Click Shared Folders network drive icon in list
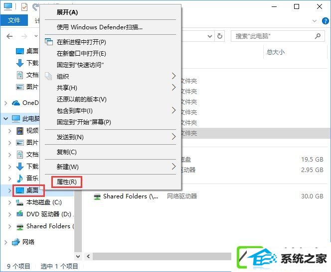331x272 pixels. coord(97,196)
